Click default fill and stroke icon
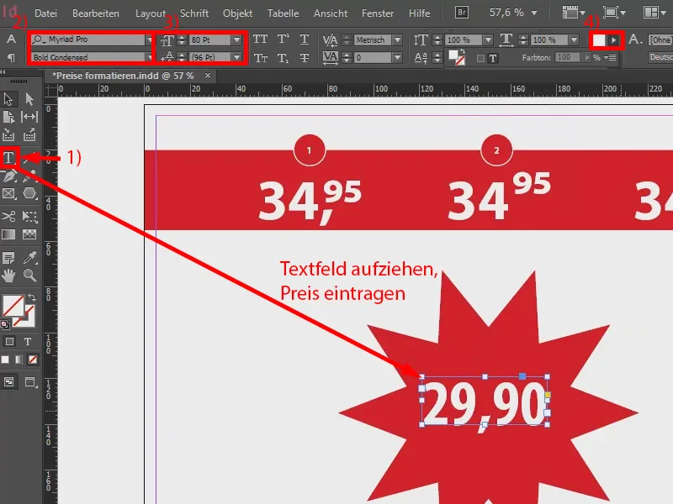Image resolution: width=673 pixels, height=504 pixels. tap(5, 325)
